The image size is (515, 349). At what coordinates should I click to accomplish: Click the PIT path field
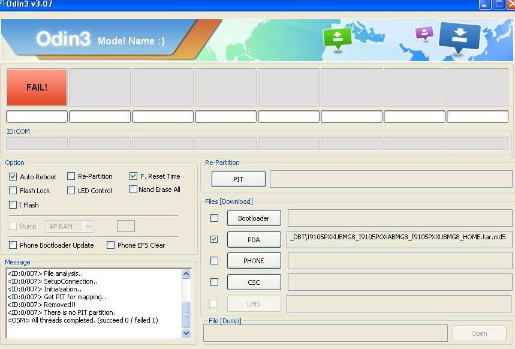[x=391, y=179]
